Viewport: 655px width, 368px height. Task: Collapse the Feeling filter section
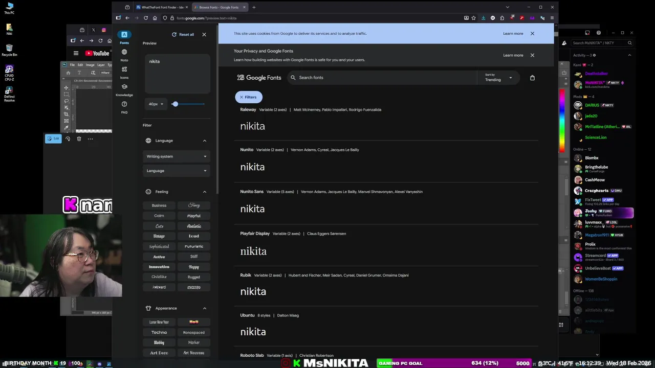204,192
